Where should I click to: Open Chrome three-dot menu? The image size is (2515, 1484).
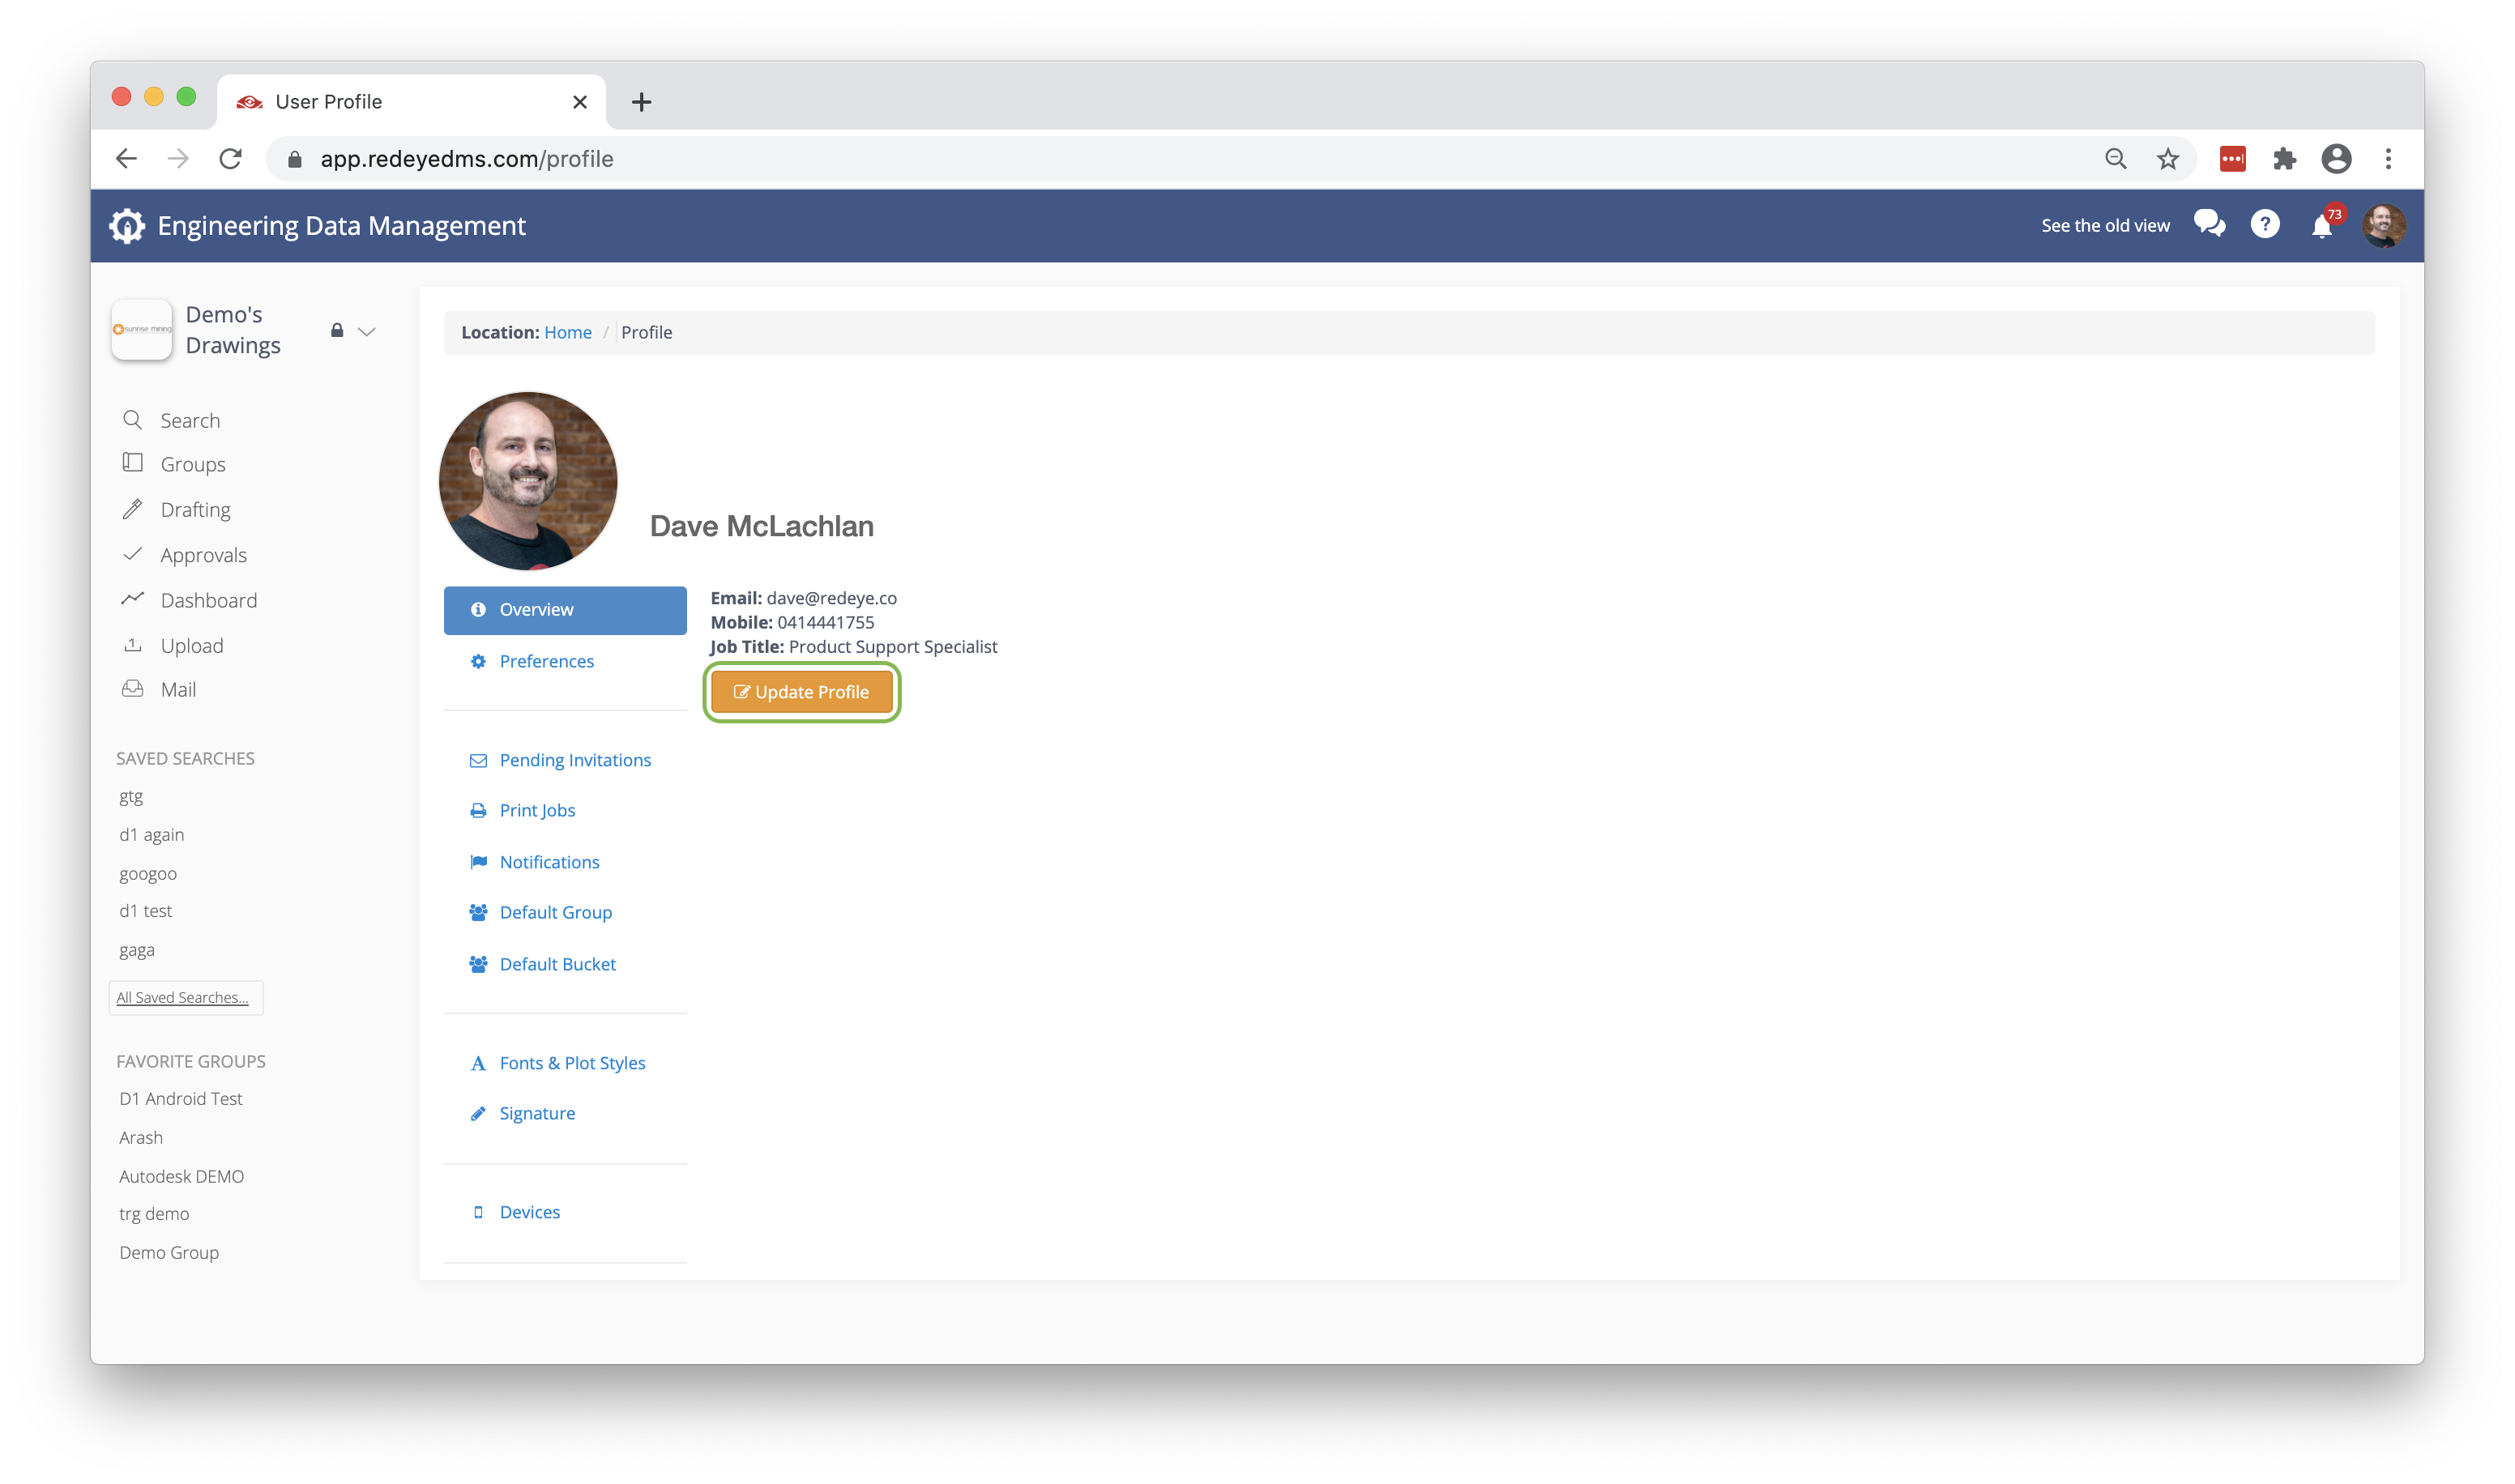pos(2388,159)
